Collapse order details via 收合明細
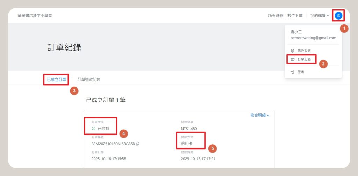358x176 pixels. pos(260,115)
